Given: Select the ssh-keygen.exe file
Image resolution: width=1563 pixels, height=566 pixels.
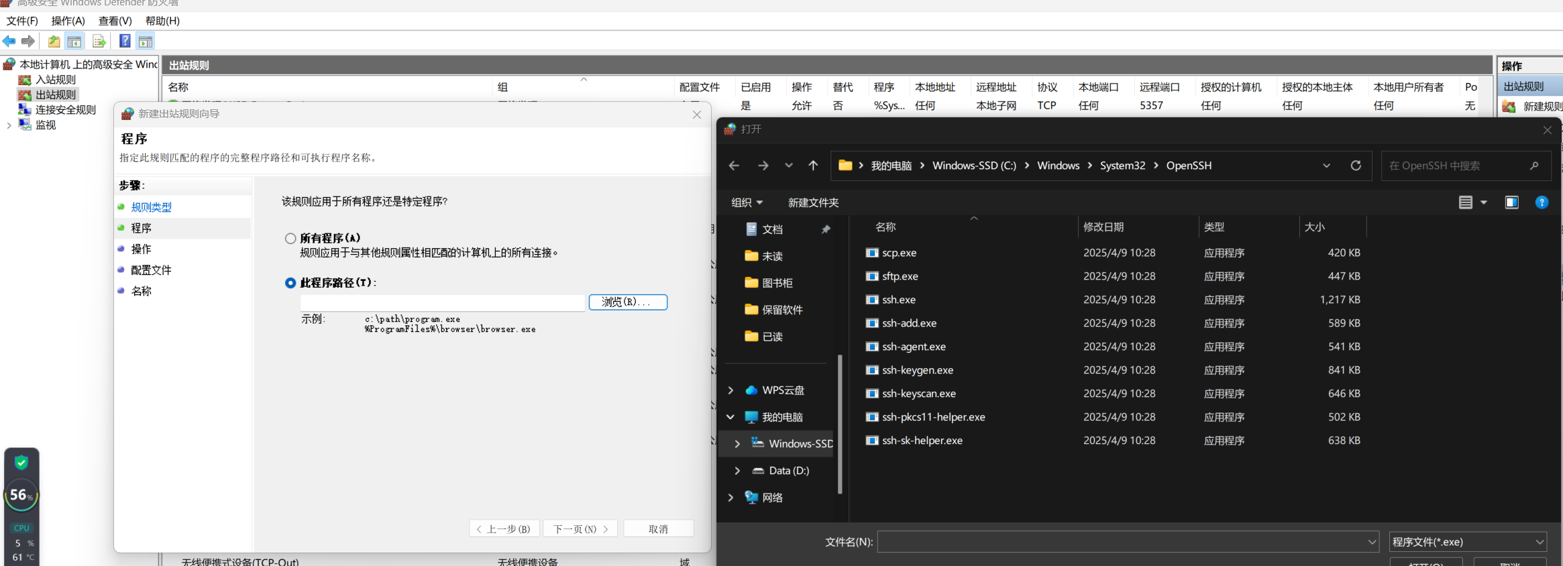Looking at the screenshot, I should point(917,370).
